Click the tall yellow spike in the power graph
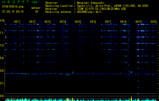Image resolution: width=159 pixels, height=101 pixels. 131,99
